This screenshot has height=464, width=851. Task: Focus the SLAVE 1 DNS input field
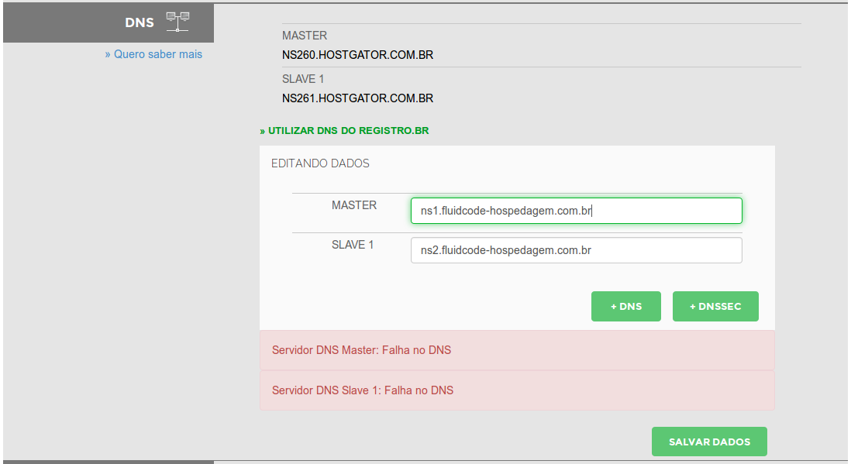(577, 250)
